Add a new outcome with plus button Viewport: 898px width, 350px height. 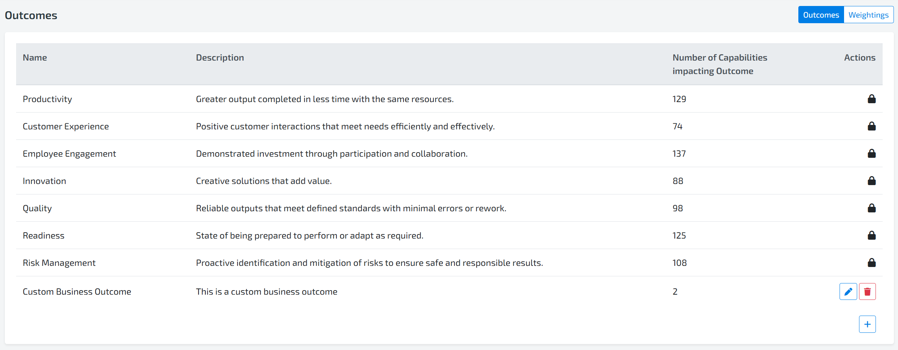tap(867, 324)
